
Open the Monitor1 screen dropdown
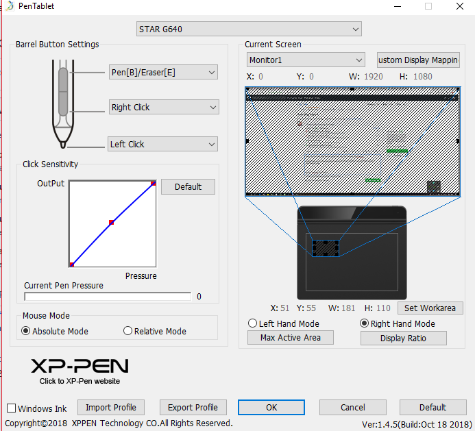tap(306, 60)
